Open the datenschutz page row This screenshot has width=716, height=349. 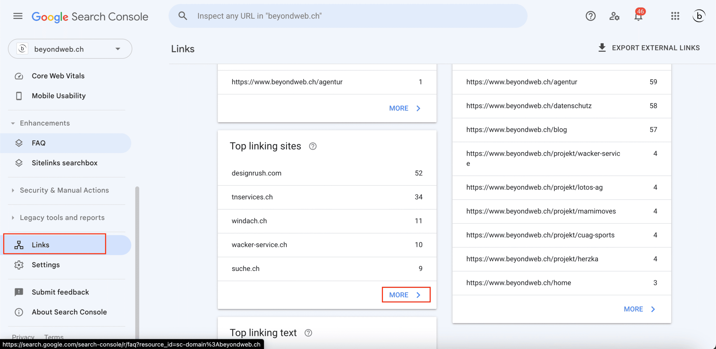point(562,106)
